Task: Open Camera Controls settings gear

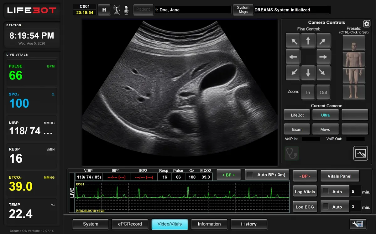Action: 367,24
